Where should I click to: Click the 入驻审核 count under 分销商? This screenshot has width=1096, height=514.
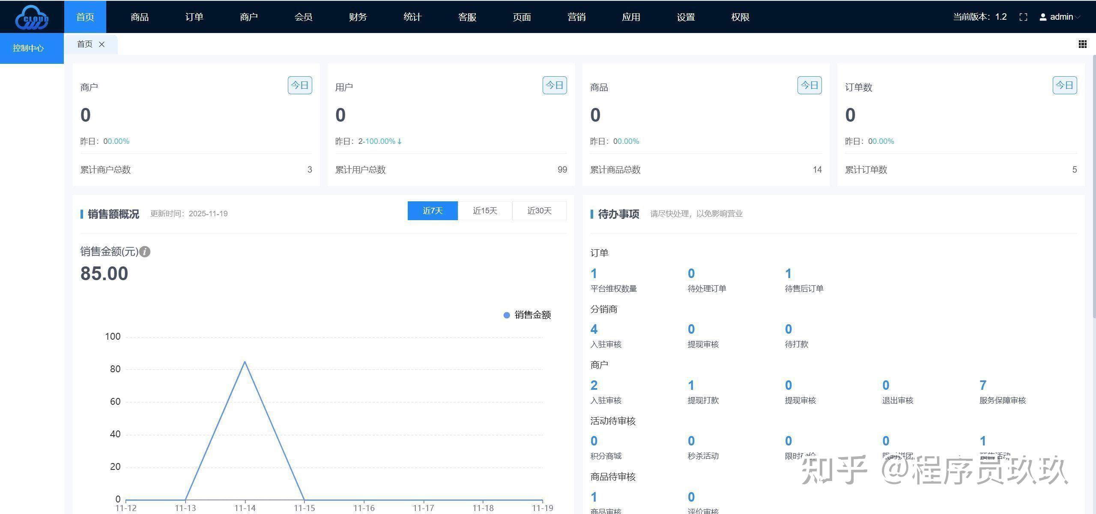pyautogui.click(x=594, y=329)
